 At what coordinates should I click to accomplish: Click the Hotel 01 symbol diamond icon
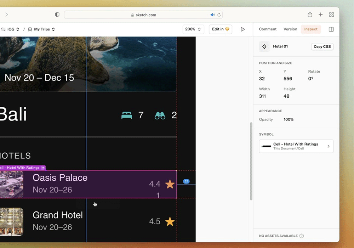coord(264,46)
